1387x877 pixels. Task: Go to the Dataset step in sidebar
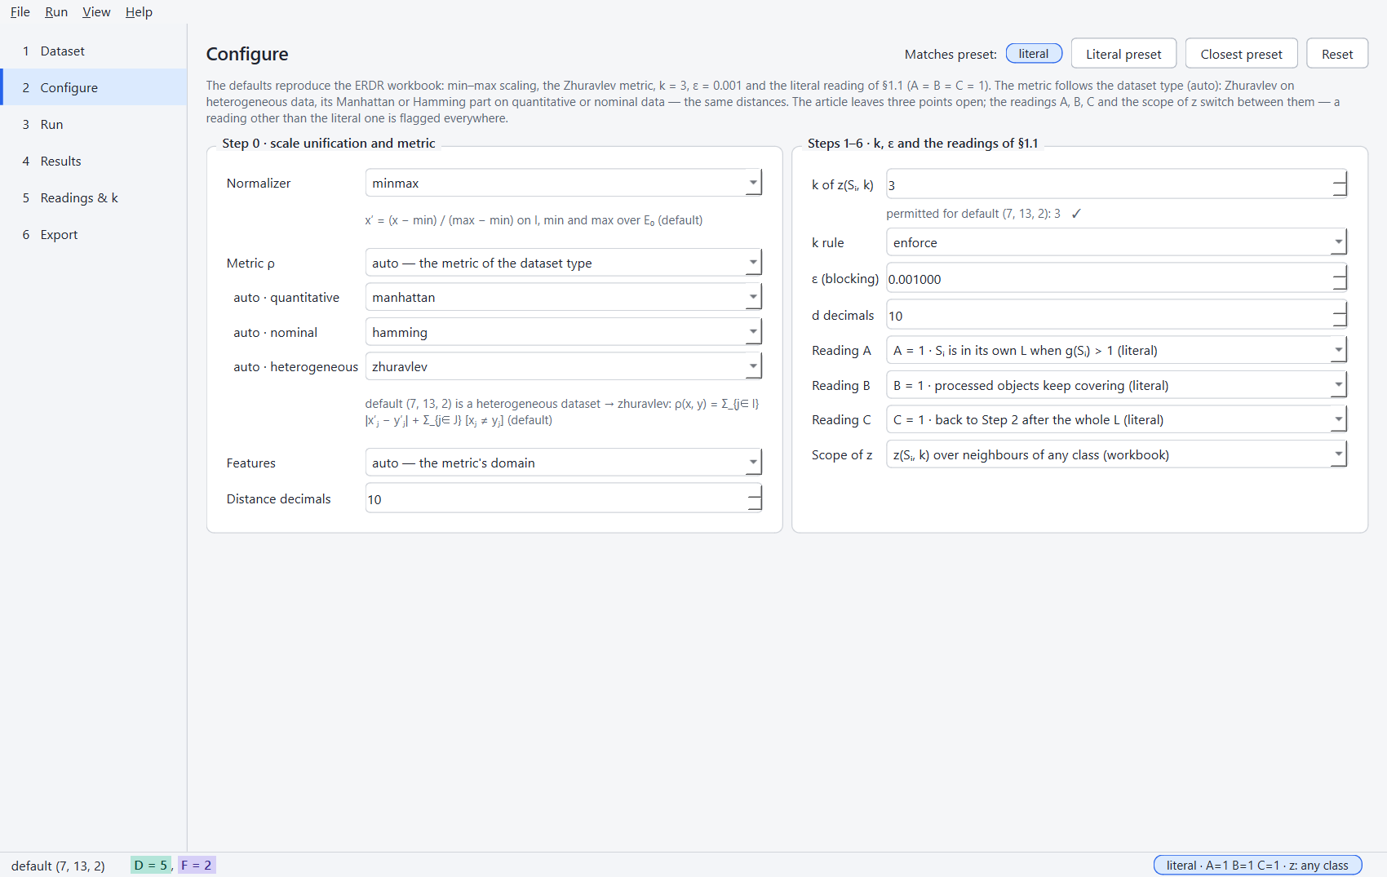[94, 51]
